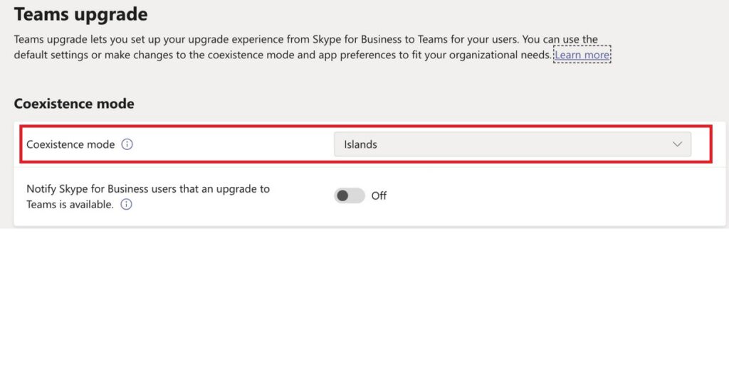Click the 'Coexistence mode' row label text

(x=70, y=144)
